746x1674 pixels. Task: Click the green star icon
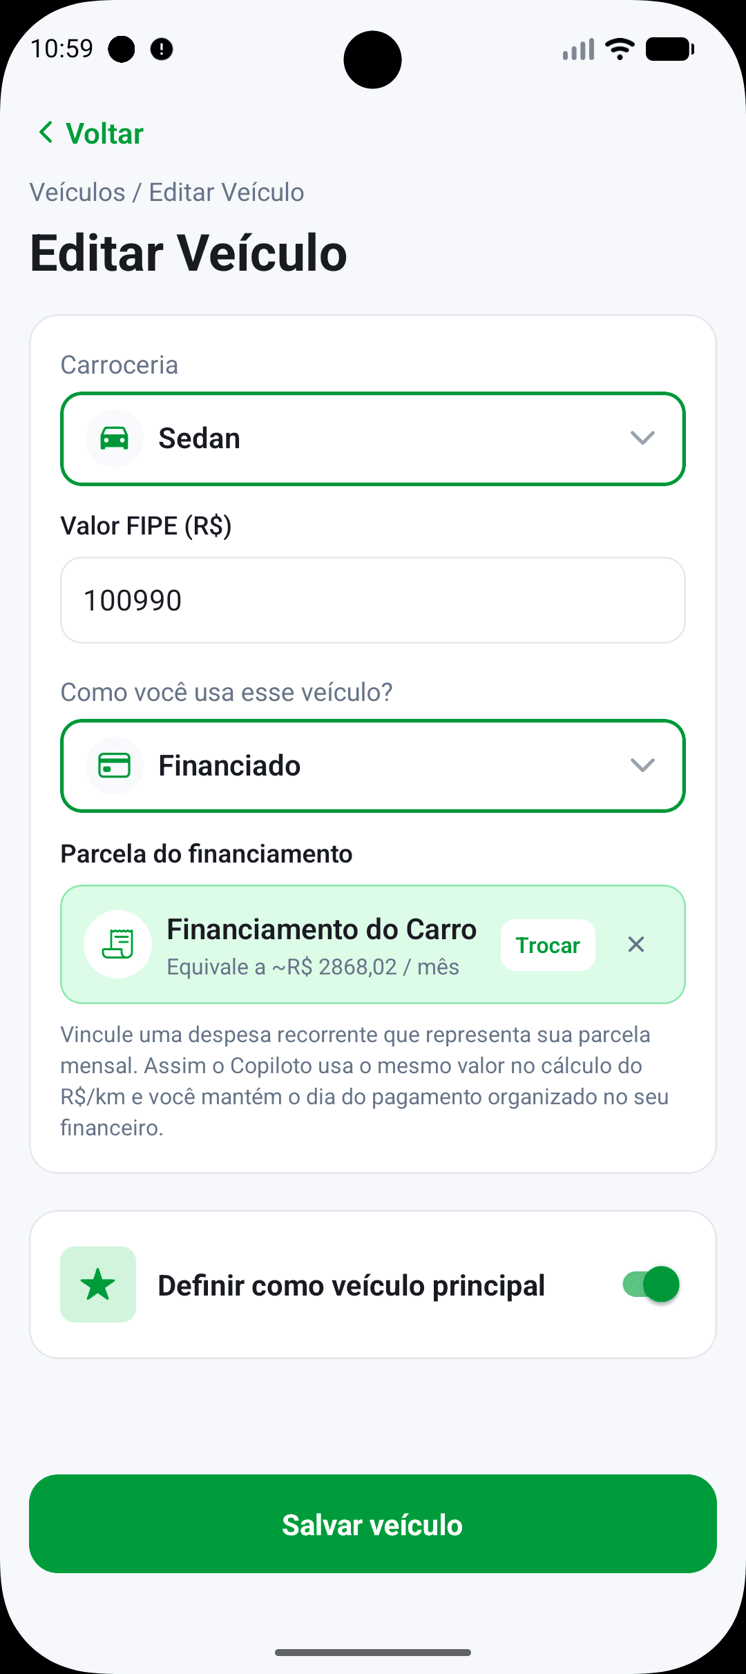click(98, 1285)
